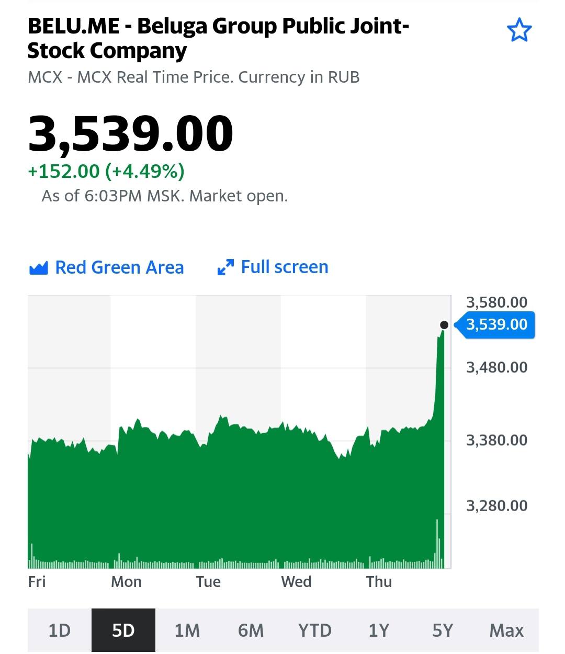Click the Fri label on the x-axis
This screenshot has height=654, width=565.
pyautogui.click(x=37, y=582)
